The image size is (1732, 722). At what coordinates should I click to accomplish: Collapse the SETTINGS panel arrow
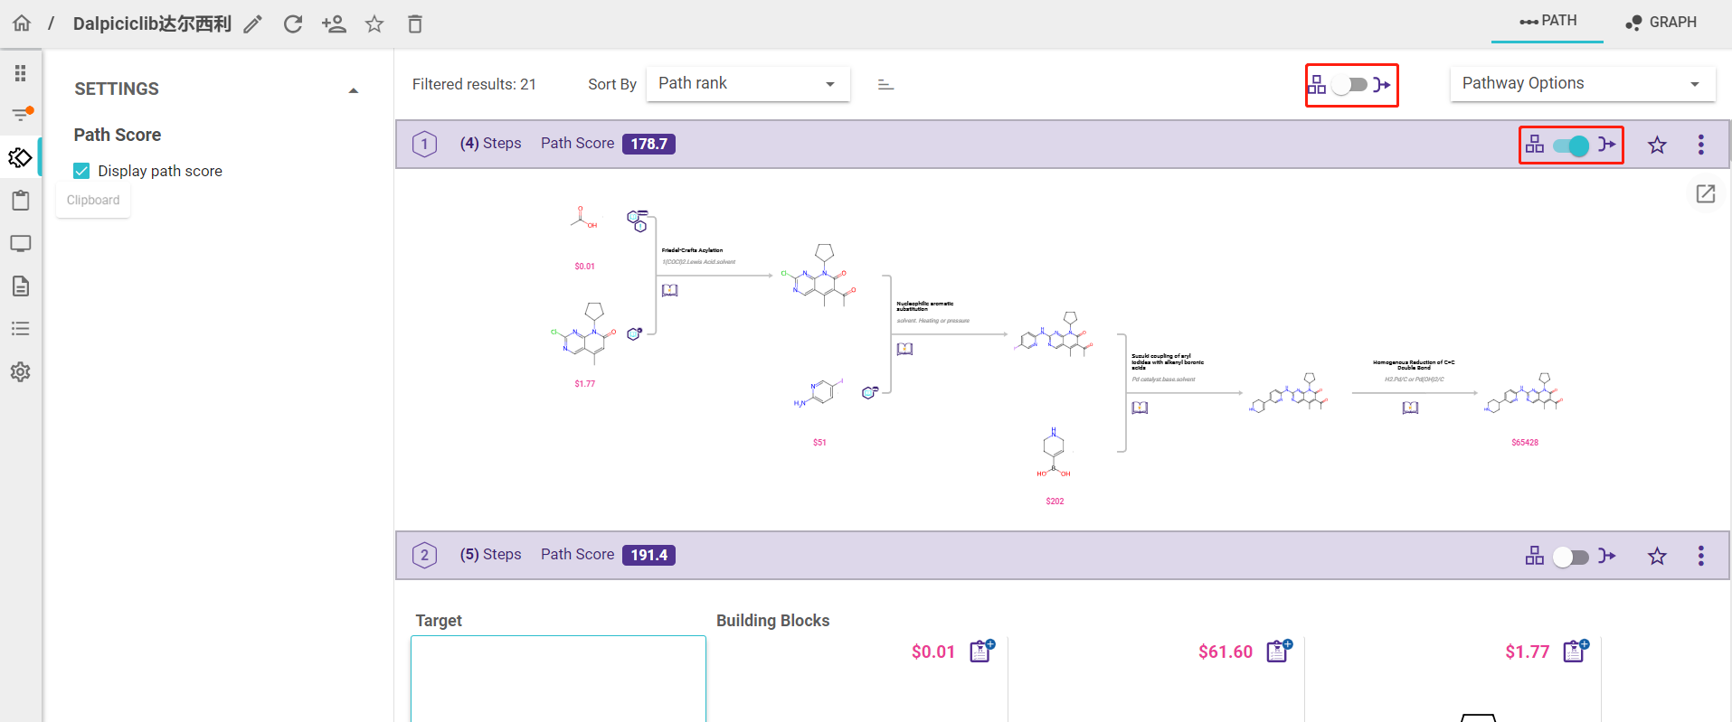(x=354, y=90)
